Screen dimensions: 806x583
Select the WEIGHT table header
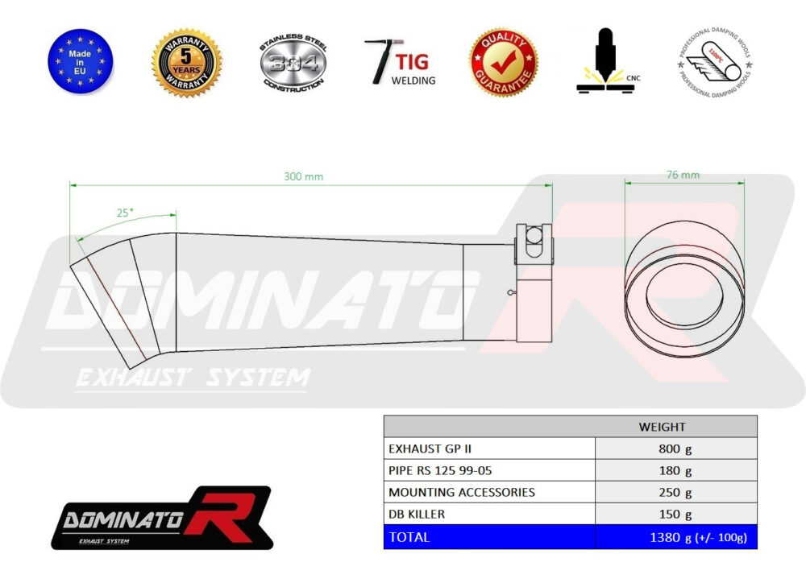click(x=662, y=427)
